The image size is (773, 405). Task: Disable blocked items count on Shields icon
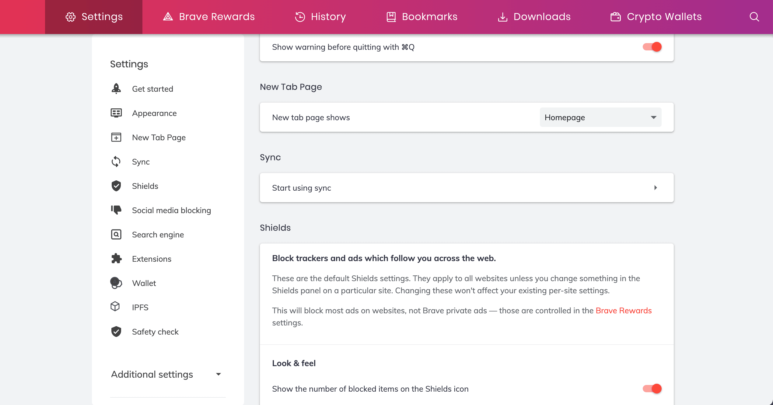tap(652, 389)
